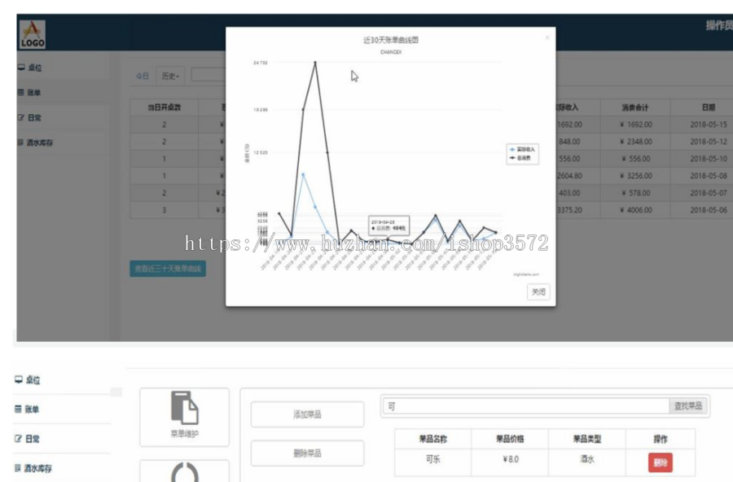Click the 查找菜品 search button
Viewport: 733px width, 482px height.
tap(687, 406)
